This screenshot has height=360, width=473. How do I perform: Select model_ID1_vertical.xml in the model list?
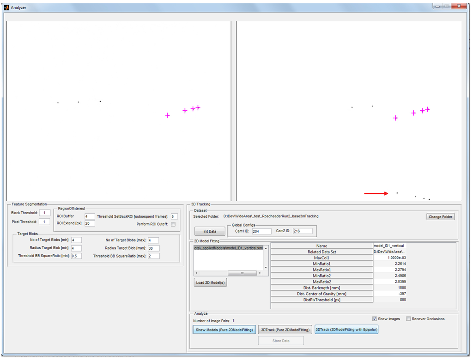point(228,248)
